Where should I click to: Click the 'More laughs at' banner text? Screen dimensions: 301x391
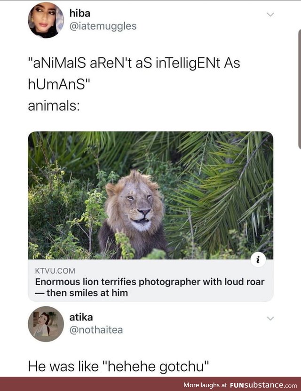tap(206, 385)
